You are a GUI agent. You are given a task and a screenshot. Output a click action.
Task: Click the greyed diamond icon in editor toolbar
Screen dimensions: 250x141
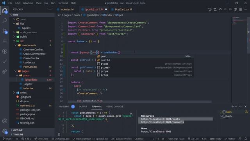click(x=225, y=9)
